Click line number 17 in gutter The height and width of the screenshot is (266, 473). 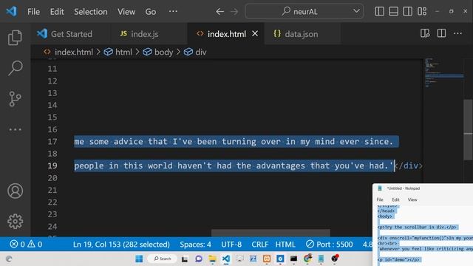pyautogui.click(x=52, y=141)
